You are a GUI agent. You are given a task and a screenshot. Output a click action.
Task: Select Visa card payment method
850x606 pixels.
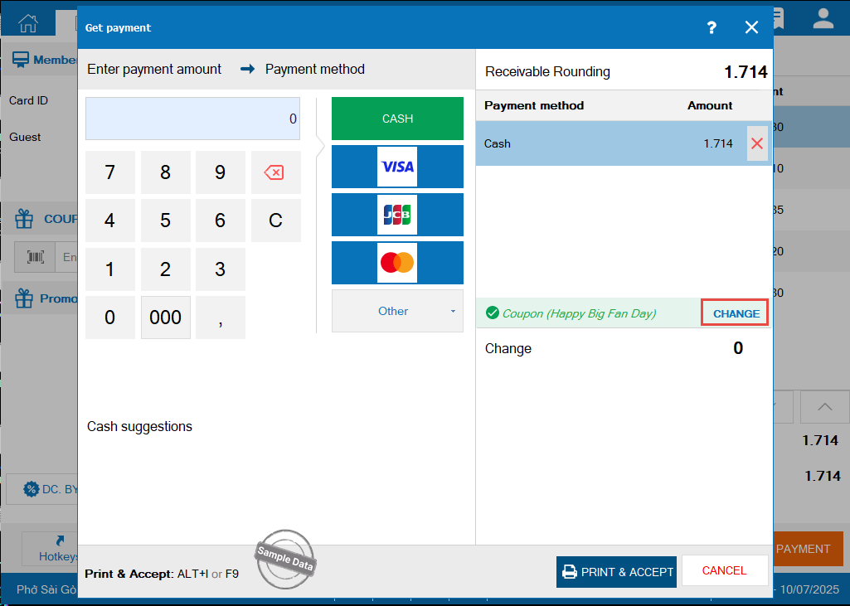pos(397,167)
